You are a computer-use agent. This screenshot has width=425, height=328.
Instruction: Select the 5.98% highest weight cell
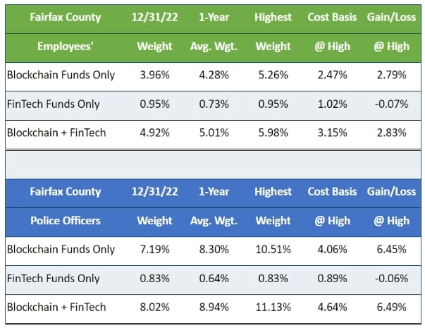(x=273, y=133)
